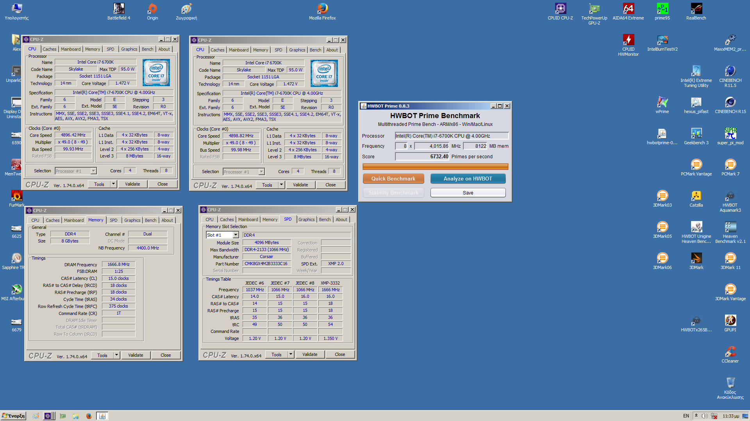Open PCMark Vantage shortcut

coord(696,168)
